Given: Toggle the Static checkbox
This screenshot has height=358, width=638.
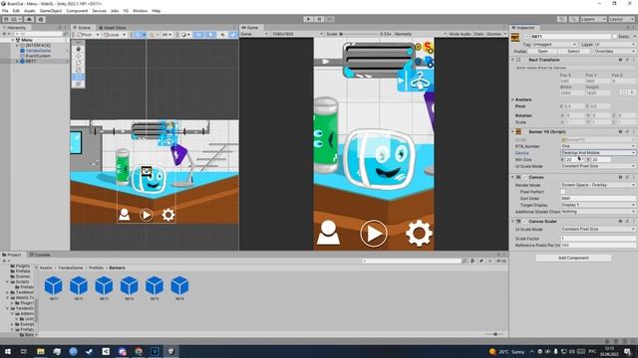Looking at the screenshot, I should (x=614, y=37).
